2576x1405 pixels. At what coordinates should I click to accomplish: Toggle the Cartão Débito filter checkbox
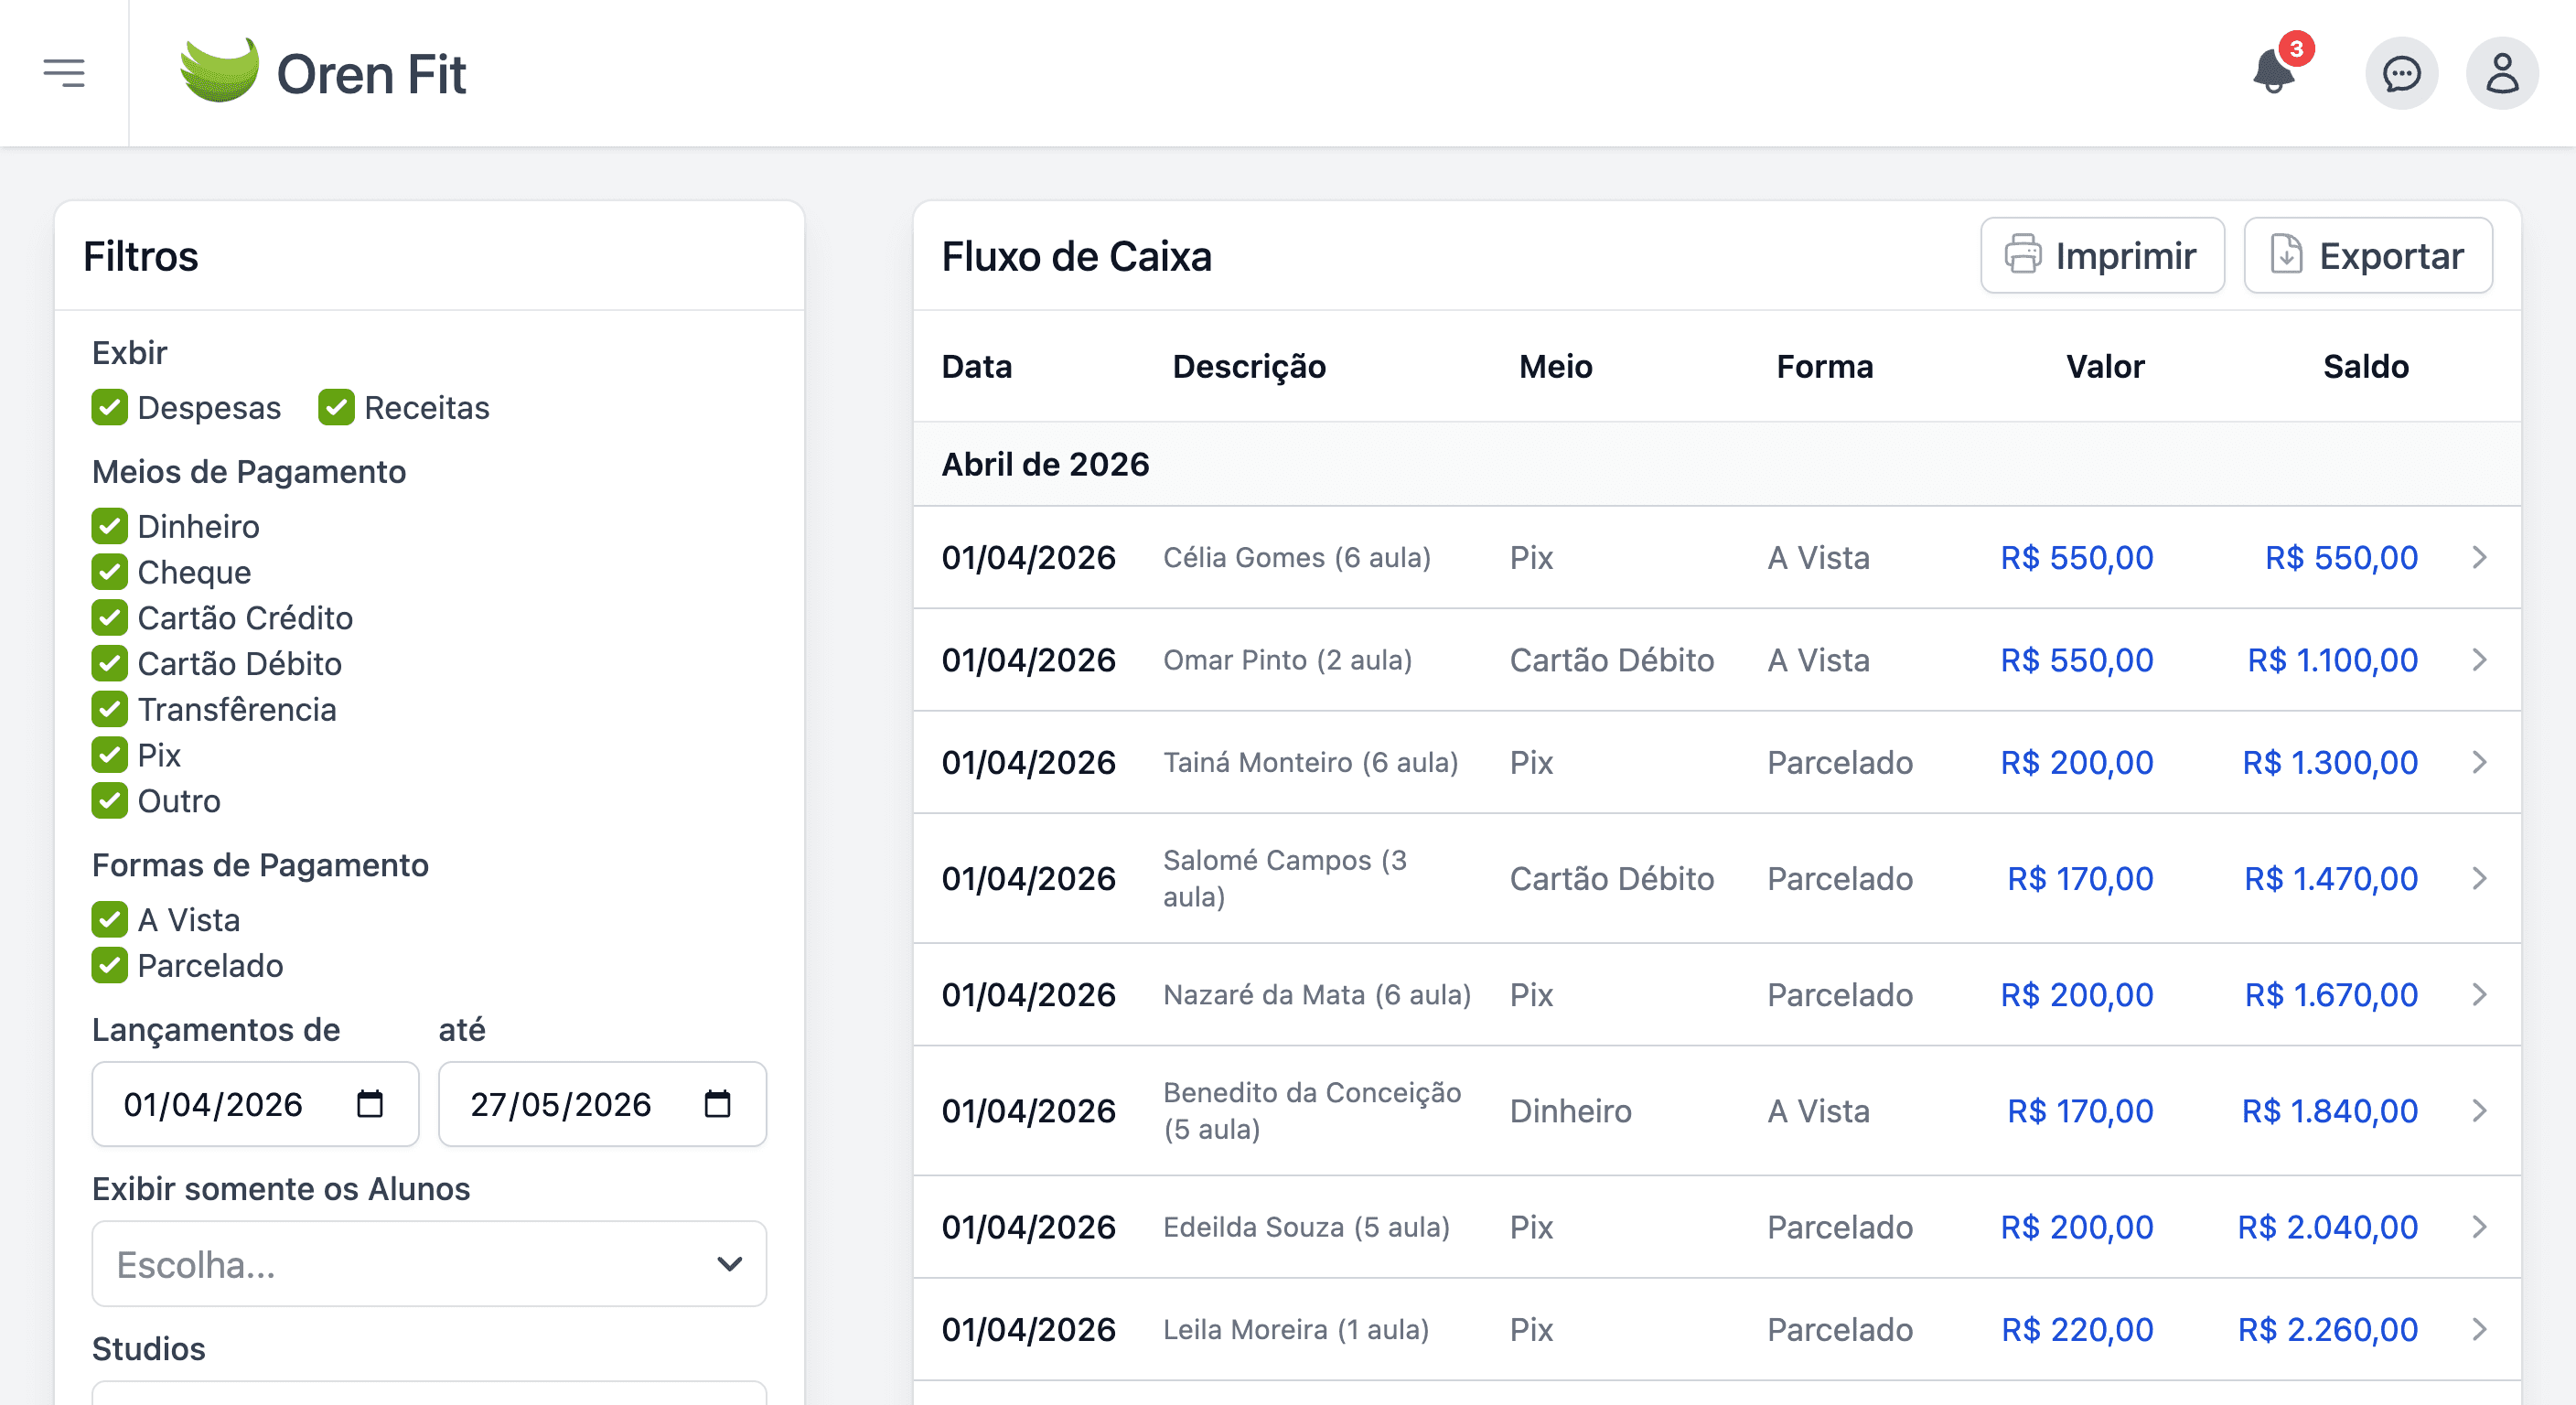coord(110,663)
